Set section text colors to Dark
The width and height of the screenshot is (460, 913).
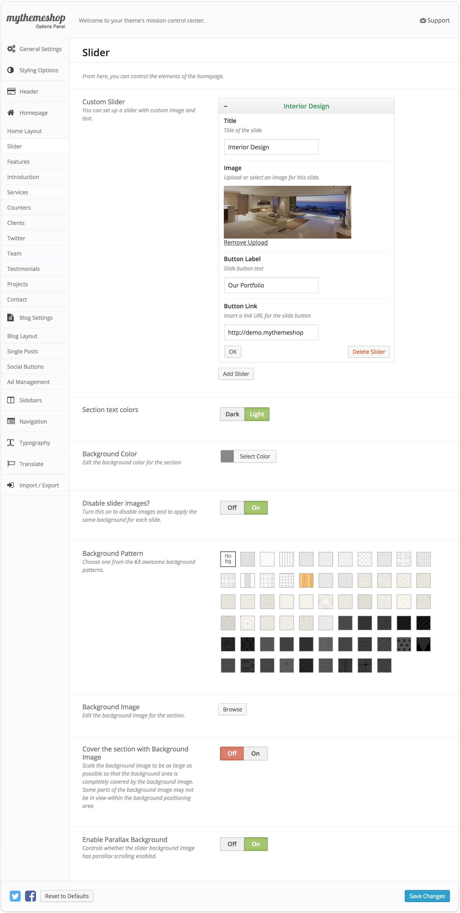coord(232,414)
